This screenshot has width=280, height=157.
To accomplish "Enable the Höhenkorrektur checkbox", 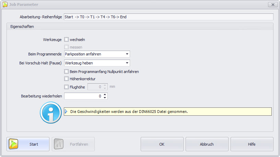I will tap(67, 79).
